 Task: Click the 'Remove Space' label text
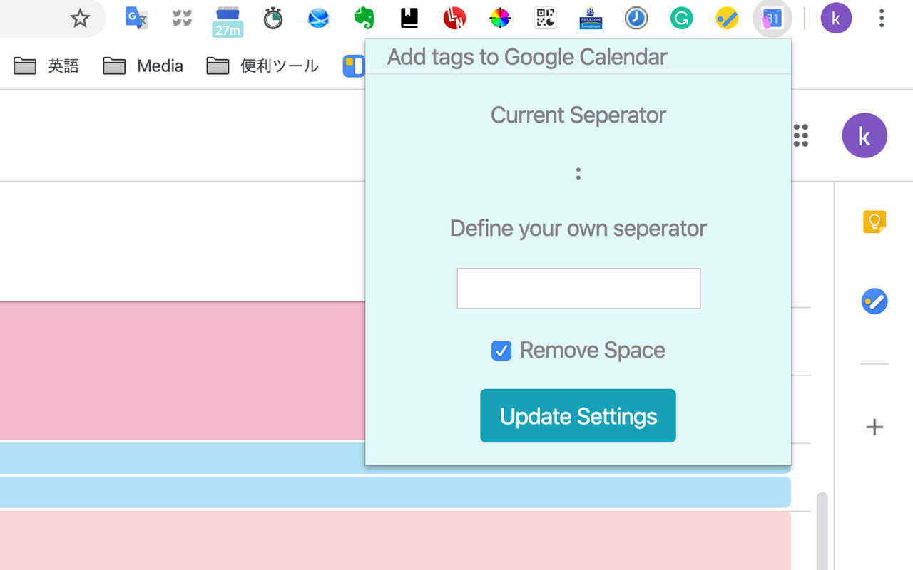592,351
